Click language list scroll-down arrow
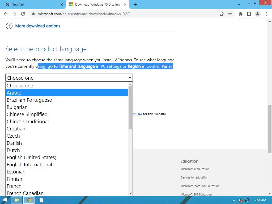This screenshot has width=272, height=204. tap(130, 193)
